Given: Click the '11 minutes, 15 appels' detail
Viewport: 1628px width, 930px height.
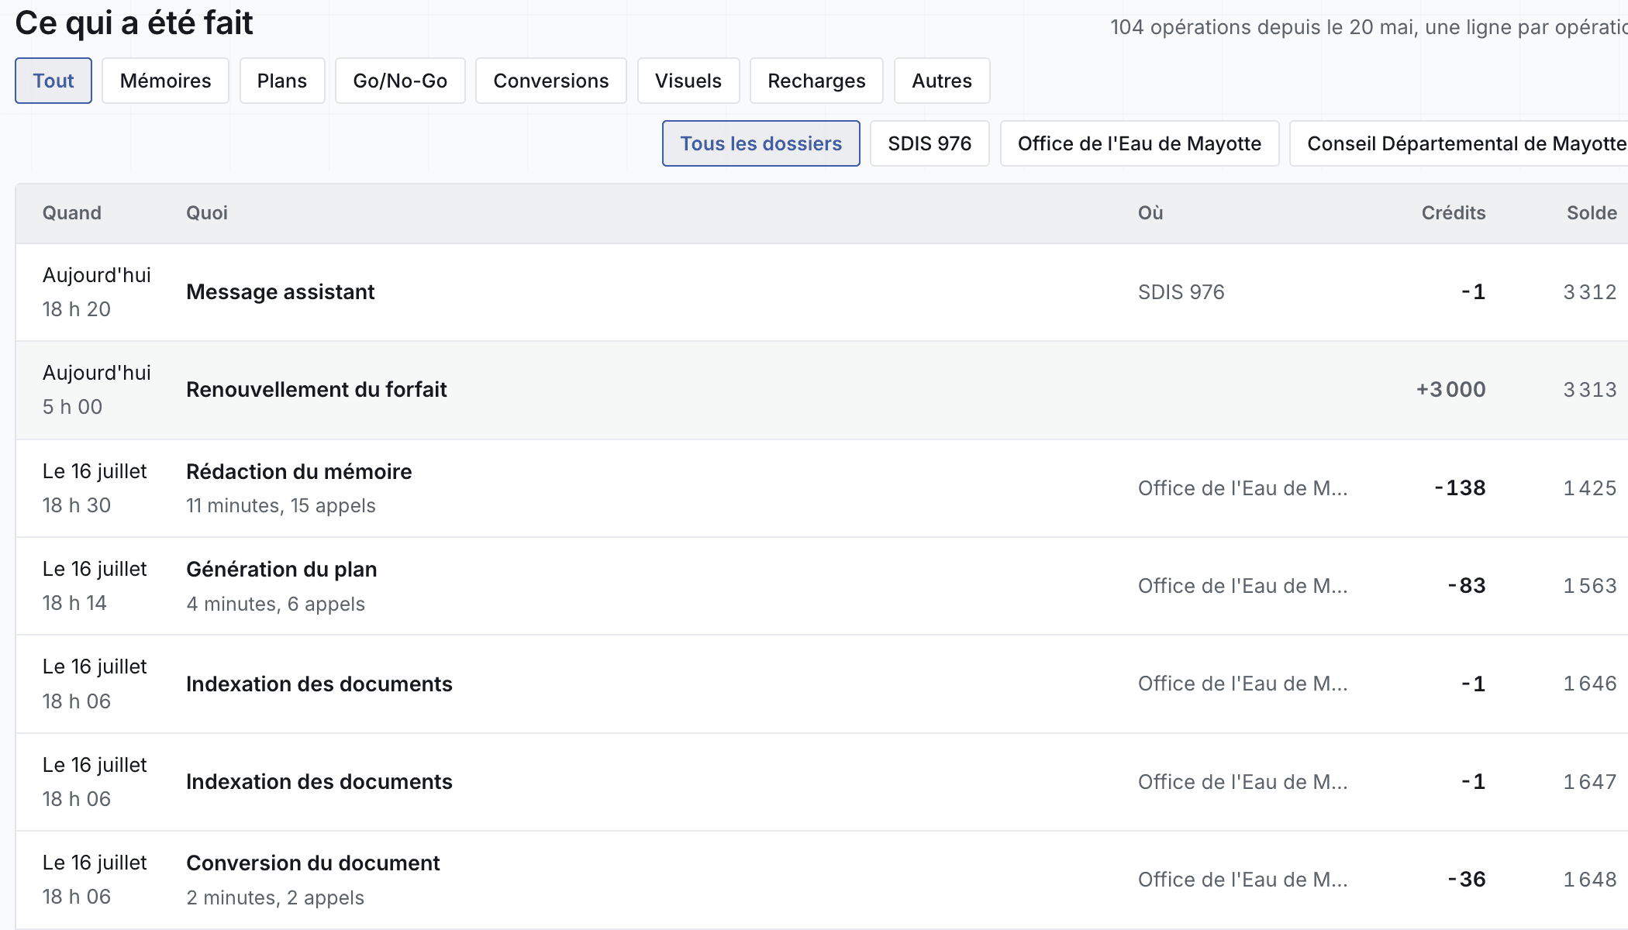Looking at the screenshot, I should coord(281,505).
